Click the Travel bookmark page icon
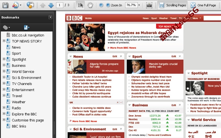The image size is (221, 138). pyautogui.click(x=8, y=96)
